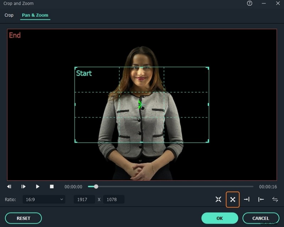This screenshot has height=227, width=284.
Task: Switch to the Pan & Zoom tab
Action: pyautogui.click(x=35, y=15)
